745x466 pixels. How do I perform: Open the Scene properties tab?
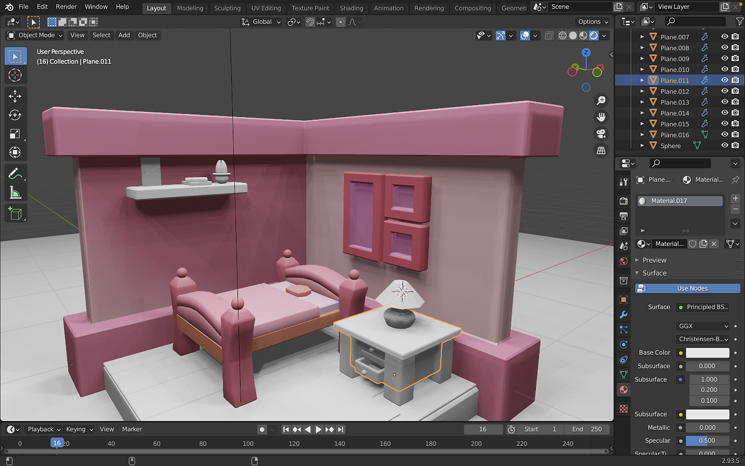tap(623, 246)
